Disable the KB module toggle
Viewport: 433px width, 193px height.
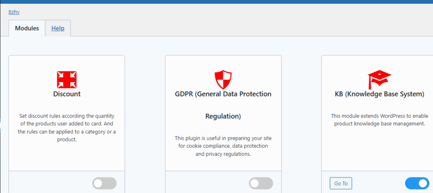tap(417, 183)
